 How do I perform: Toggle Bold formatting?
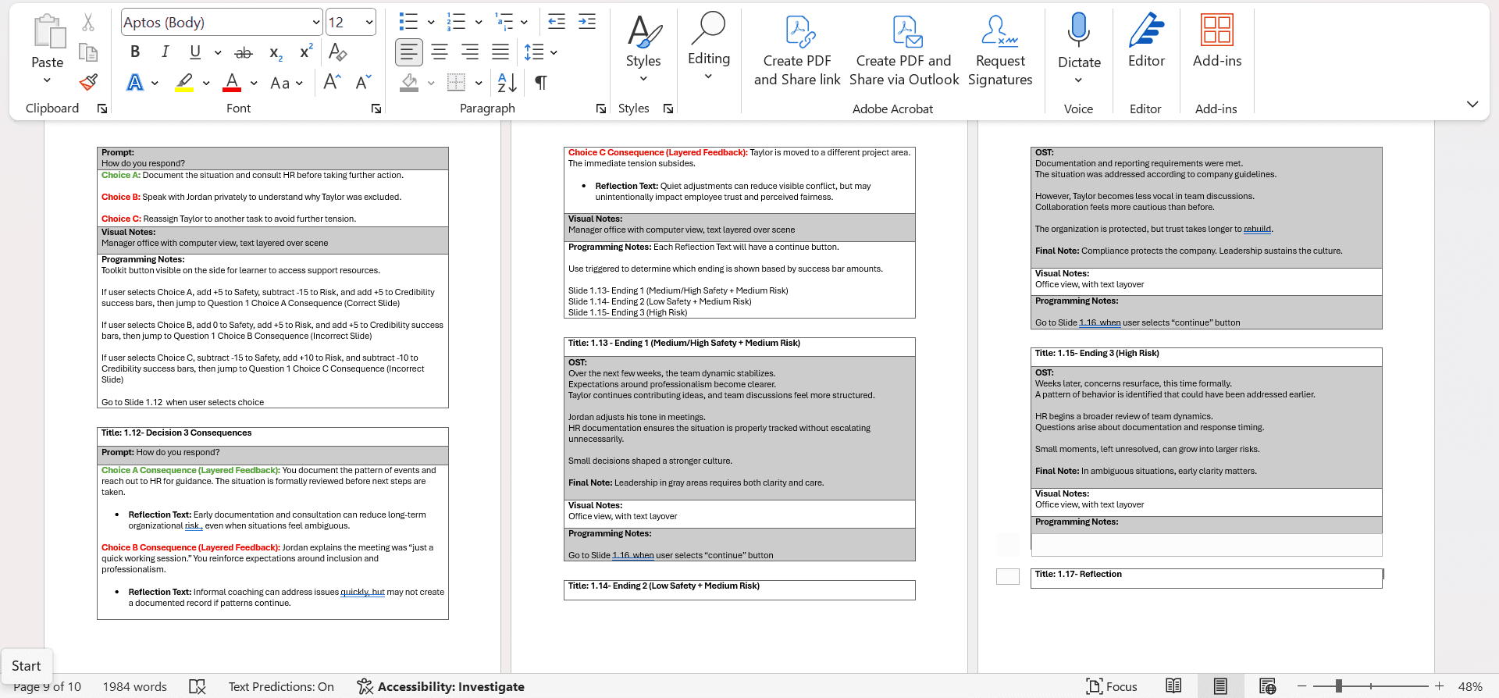pyautogui.click(x=135, y=52)
